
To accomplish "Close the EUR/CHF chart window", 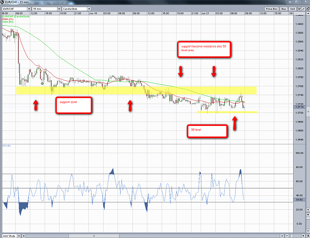I will coord(306,2).
